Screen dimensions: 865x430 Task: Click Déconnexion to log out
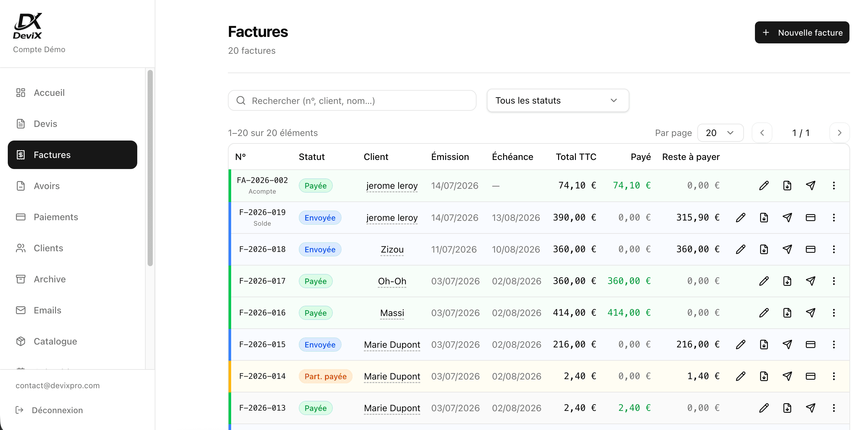(49, 410)
